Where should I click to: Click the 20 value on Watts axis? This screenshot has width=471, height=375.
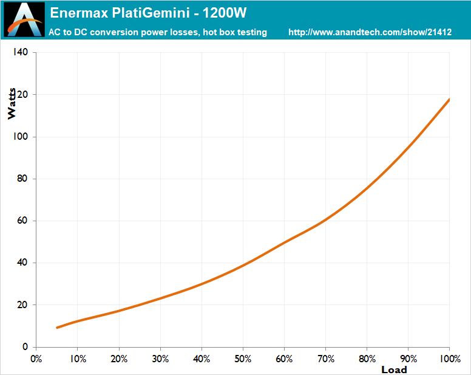22,304
